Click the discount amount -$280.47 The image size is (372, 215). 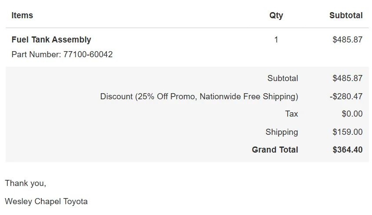(x=346, y=97)
